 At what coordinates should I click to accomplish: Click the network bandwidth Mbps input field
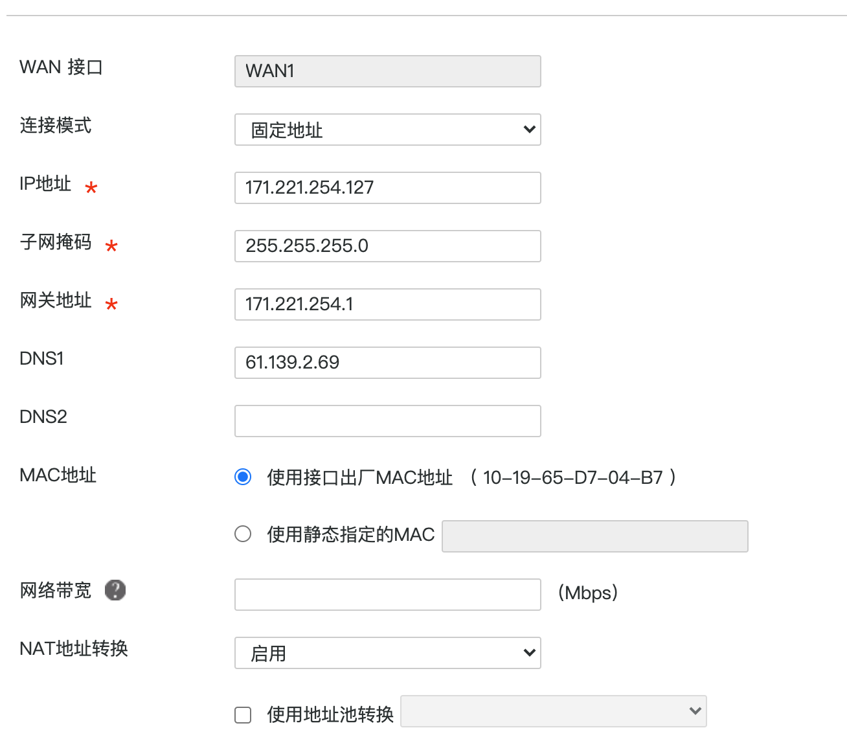pyautogui.click(x=387, y=595)
